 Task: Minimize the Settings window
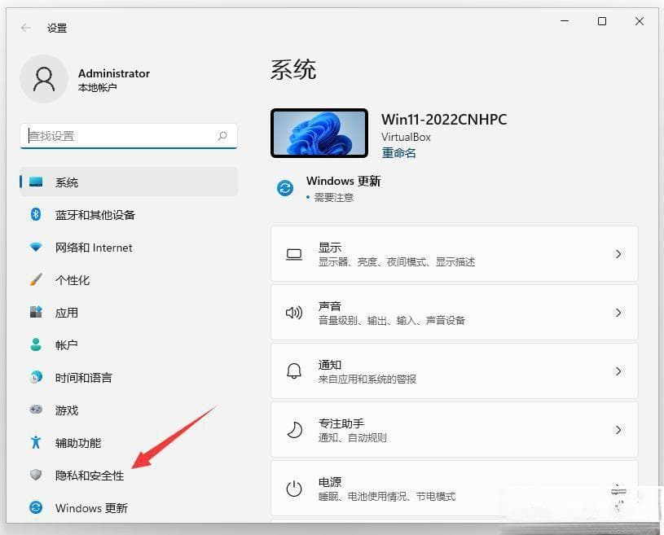tap(565, 20)
